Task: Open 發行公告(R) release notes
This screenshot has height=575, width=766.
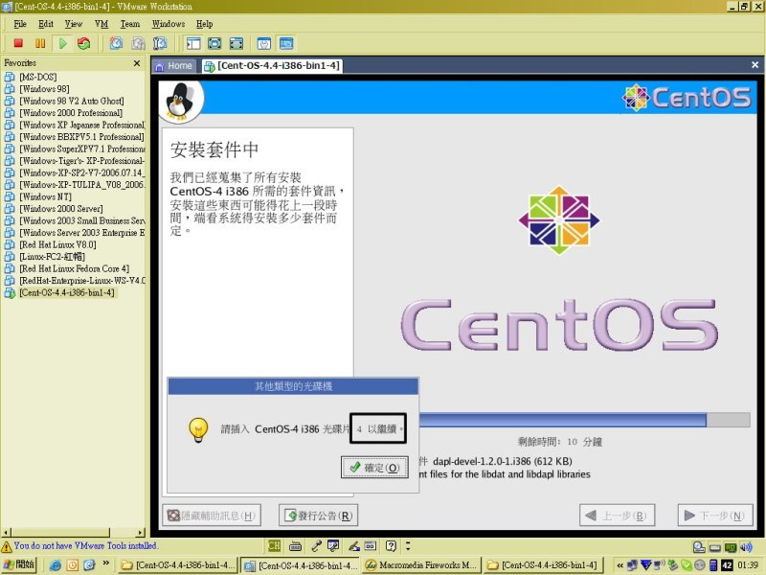Action: click(319, 516)
